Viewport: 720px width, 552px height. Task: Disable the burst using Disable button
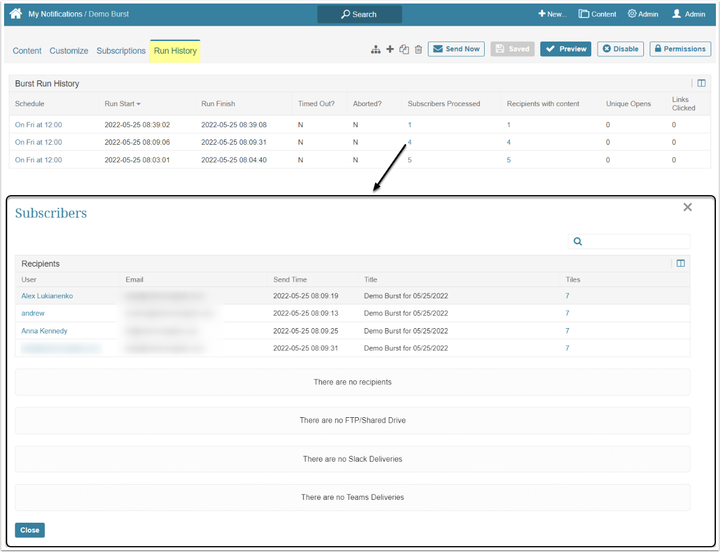click(x=620, y=49)
